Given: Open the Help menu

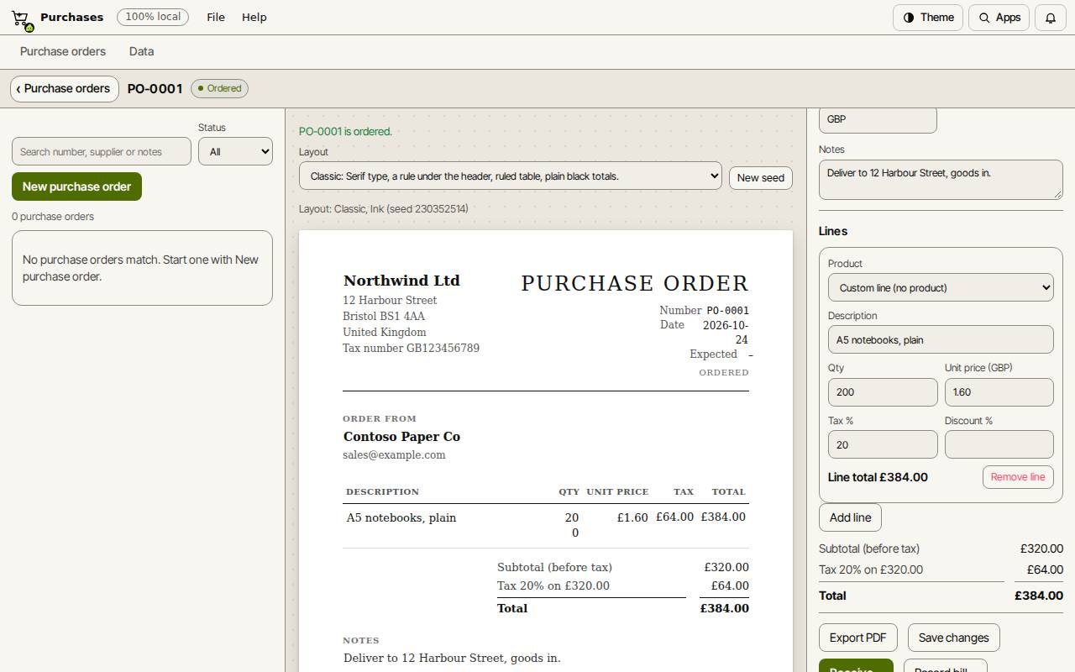Looking at the screenshot, I should point(254,17).
